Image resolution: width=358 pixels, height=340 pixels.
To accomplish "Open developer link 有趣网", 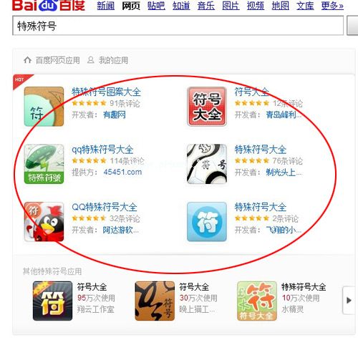I will (115, 115).
